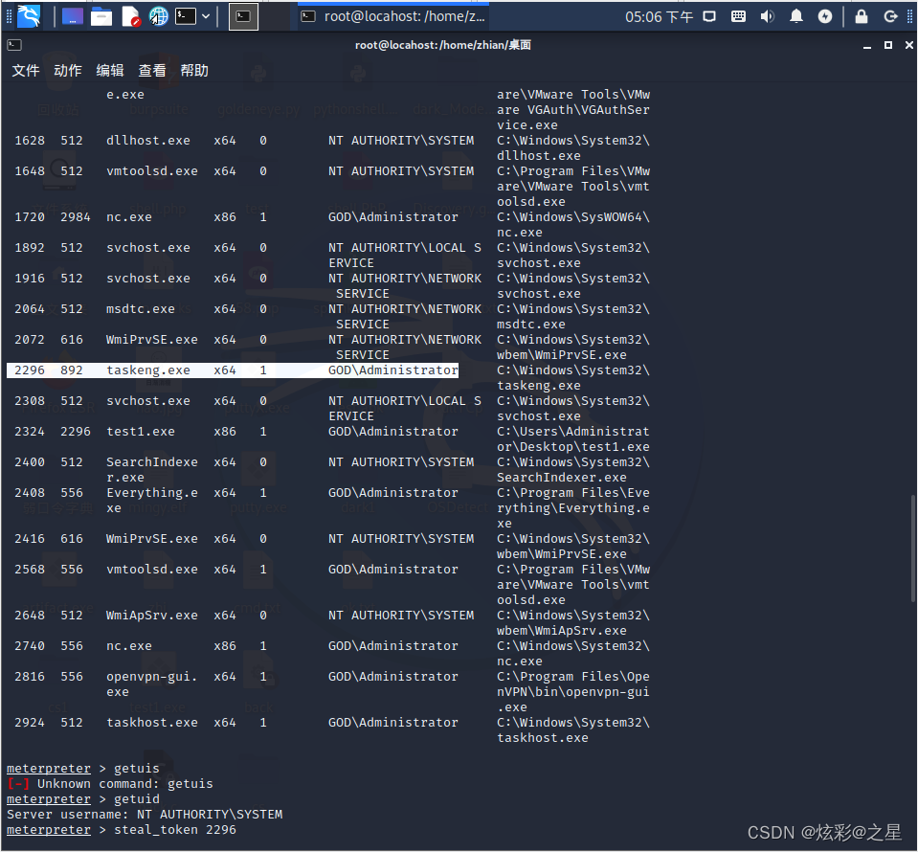Open the display settings tray icon
This screenshot has width=918, height=852.
(709, 16)
